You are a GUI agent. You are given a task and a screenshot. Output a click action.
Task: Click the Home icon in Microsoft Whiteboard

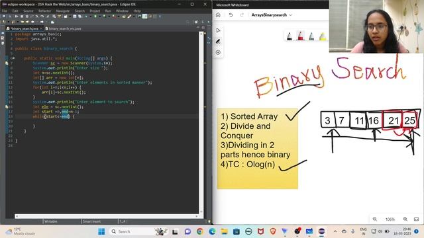(x=218, y=15)
